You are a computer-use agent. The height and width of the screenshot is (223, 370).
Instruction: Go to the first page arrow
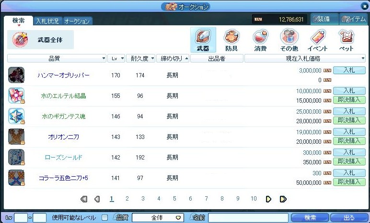click(84, 199)
